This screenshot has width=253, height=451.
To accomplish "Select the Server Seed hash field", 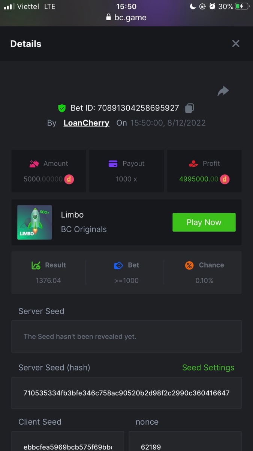I will pos(126,393).
